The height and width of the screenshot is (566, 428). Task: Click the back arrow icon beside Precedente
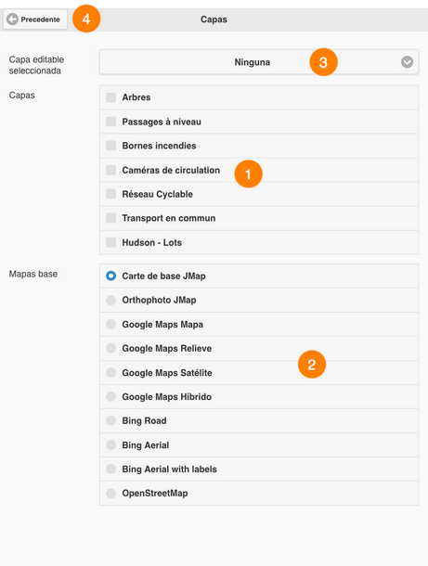tap(12, 19)
